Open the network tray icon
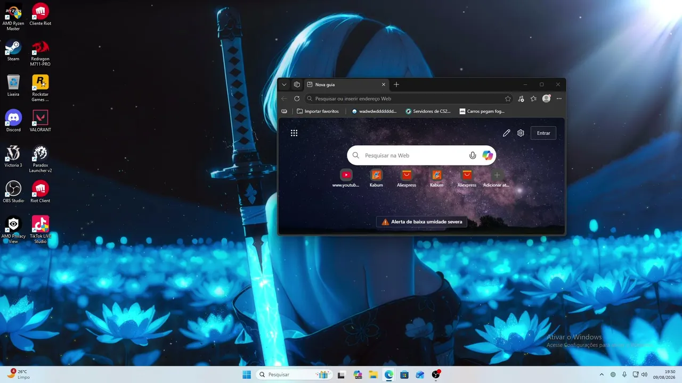This screenshot has height=383, width=682. click(x=635, y=374)
